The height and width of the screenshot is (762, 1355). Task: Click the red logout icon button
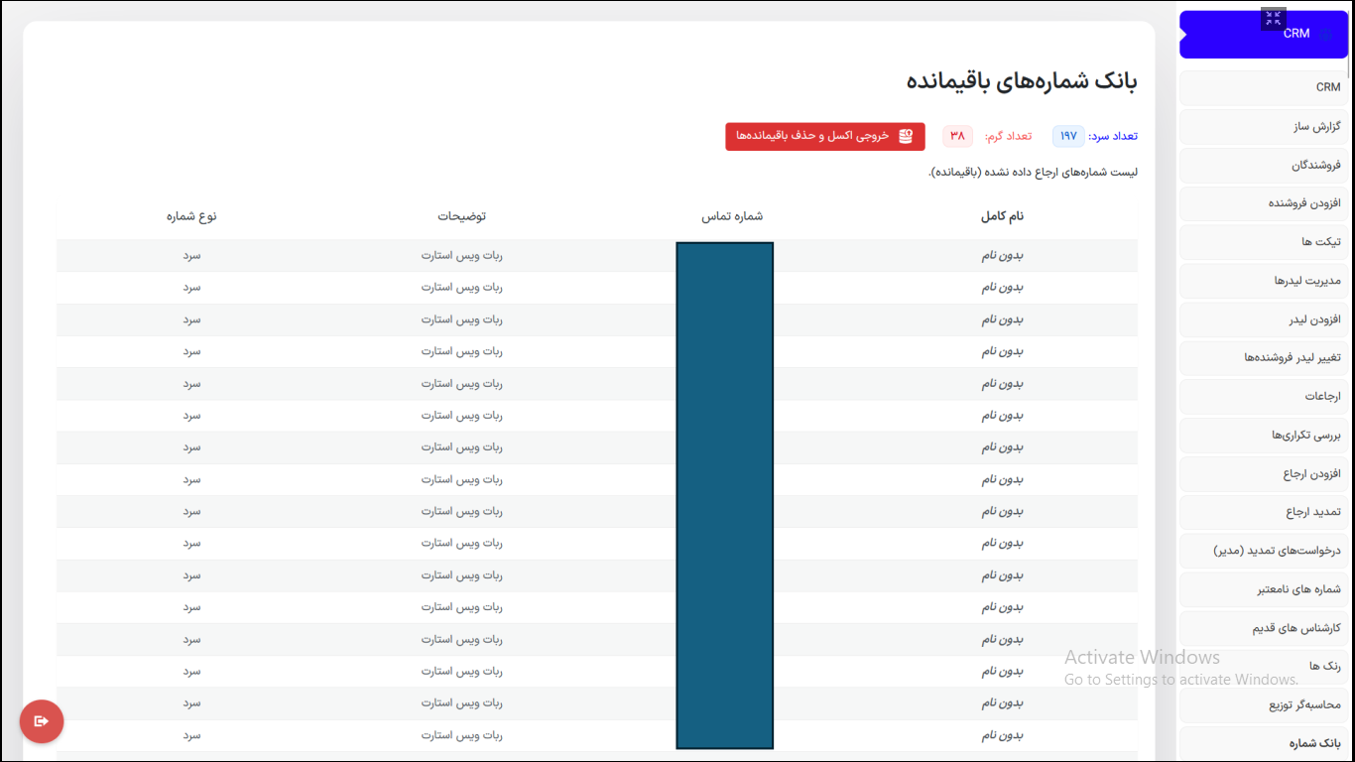pos(42,721)
